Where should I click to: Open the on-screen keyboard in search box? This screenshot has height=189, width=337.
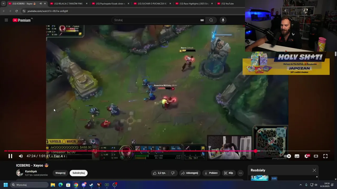[x=202, y=20]
